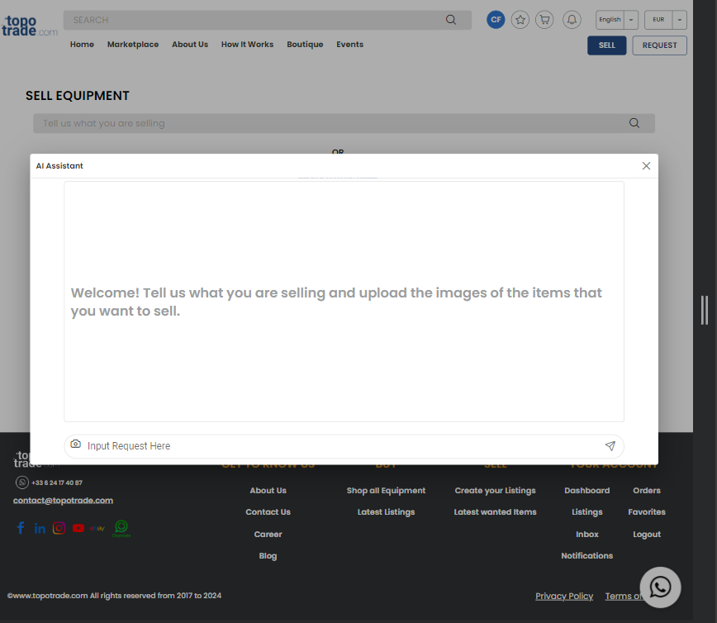717x623 pixels.
Task: Open the shopping cart icon
Action: (544, 20)
